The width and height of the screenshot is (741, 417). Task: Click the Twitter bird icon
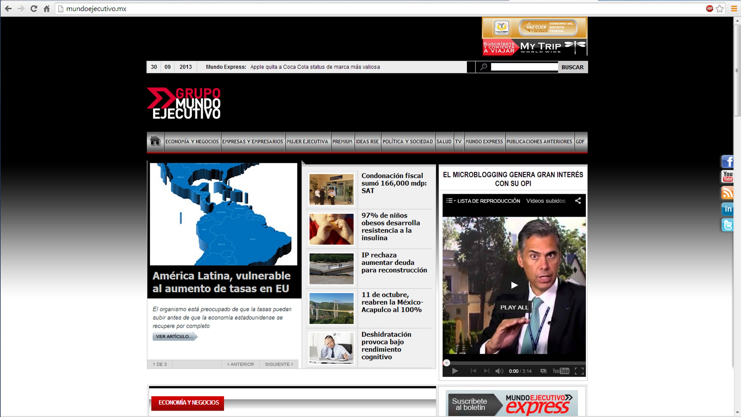pyautogui.click(x=727, y=225)
